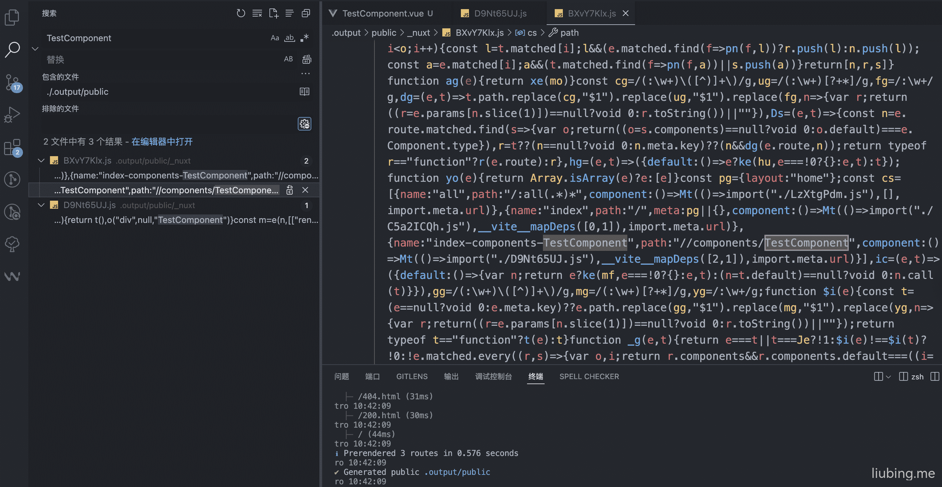The width and height of the screenshot is (942, 487).
Task: Toggle regular expression search
Action: click(305, 38)
